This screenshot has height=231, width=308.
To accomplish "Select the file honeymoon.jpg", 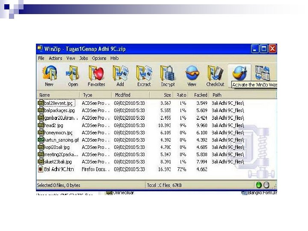I will 58,133.
